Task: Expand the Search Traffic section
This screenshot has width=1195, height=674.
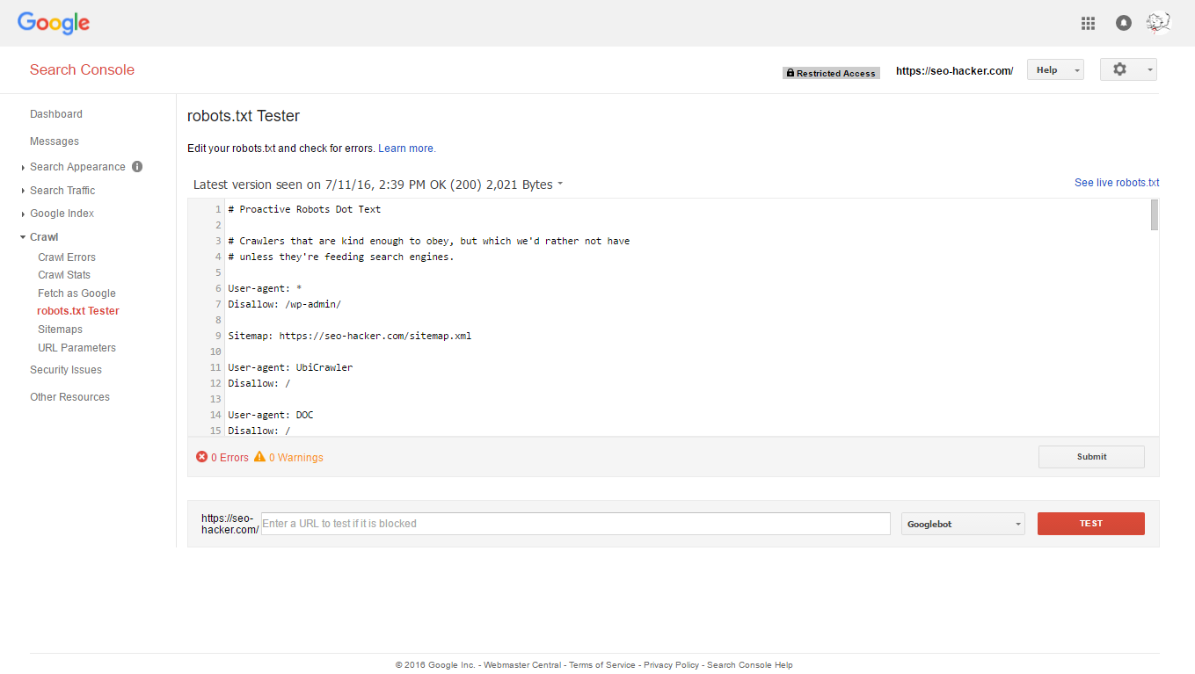Action: (x=62, y=191)
